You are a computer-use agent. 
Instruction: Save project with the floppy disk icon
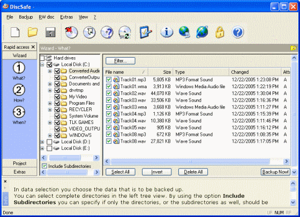point(50,32)
